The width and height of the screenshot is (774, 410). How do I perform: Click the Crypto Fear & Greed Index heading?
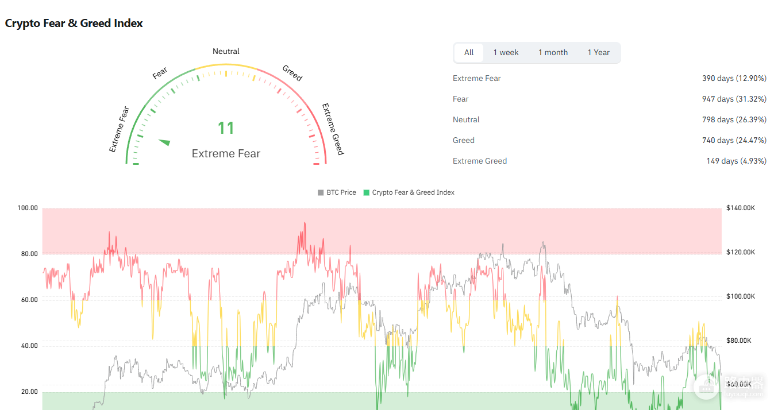tap(74, 24)
